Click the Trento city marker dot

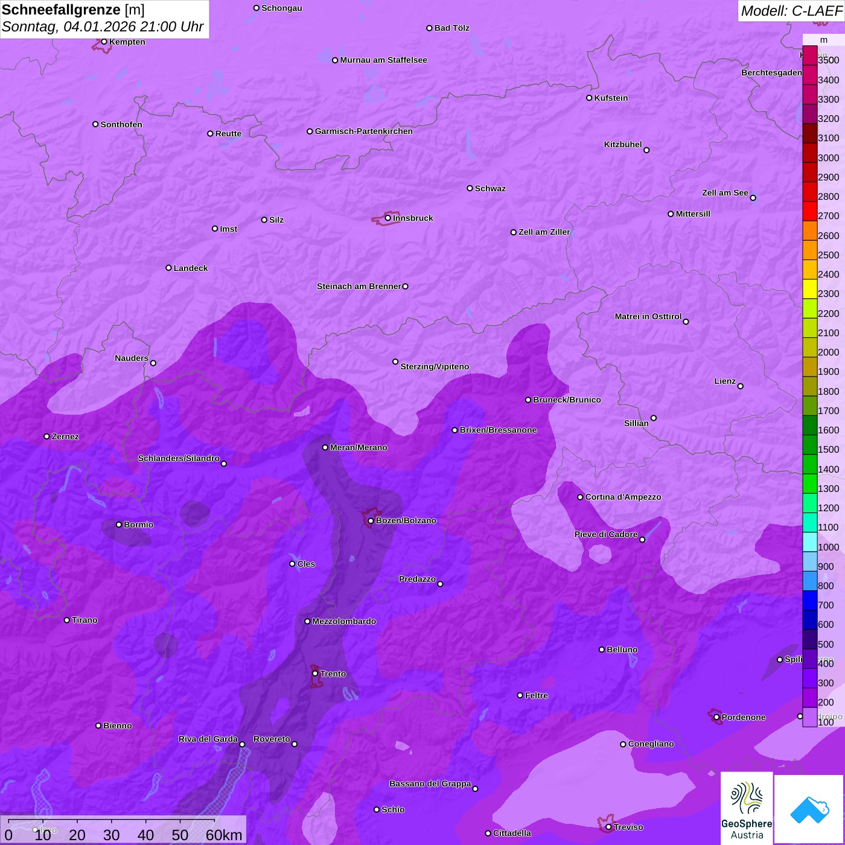click(x=315, y=674)
